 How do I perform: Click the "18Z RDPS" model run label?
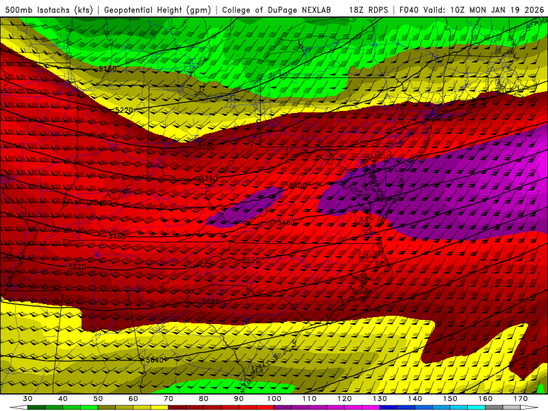[369, 10]
